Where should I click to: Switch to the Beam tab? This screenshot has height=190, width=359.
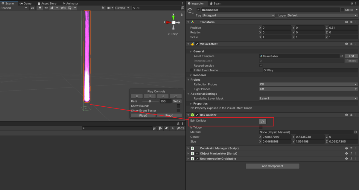pos(215,3)
